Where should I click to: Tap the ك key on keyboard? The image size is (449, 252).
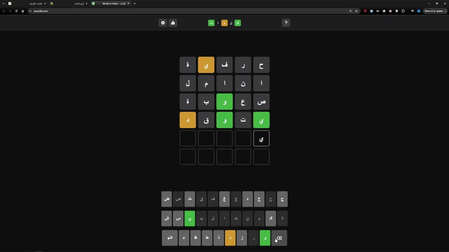tap(271, 218)
